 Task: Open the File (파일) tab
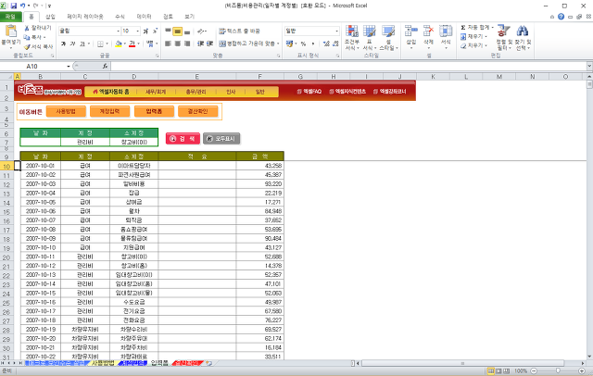pos(10,17)
